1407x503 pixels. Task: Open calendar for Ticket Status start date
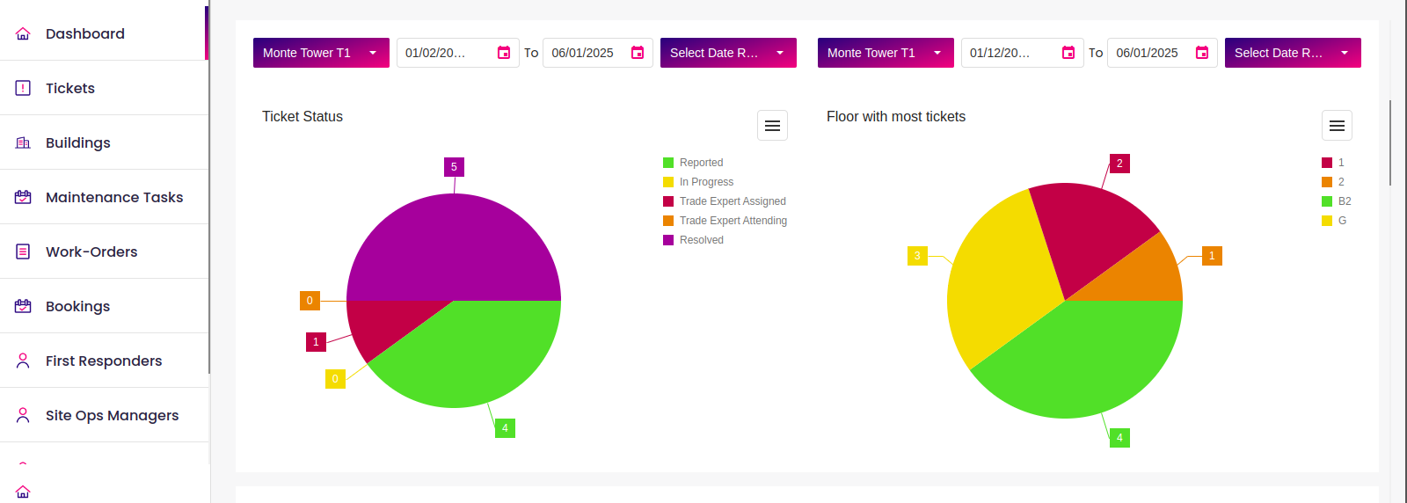(504, 53)
